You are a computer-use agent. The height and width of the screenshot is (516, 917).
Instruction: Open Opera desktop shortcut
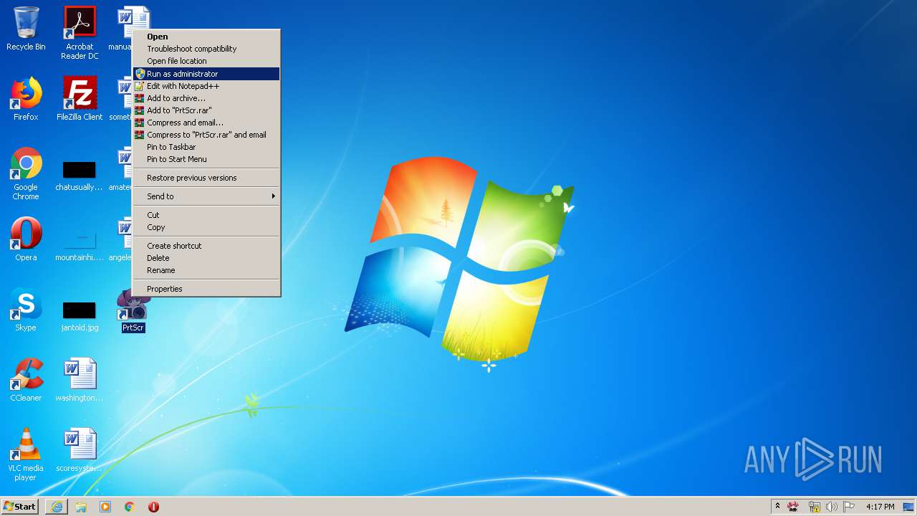(x=26, y=239)
